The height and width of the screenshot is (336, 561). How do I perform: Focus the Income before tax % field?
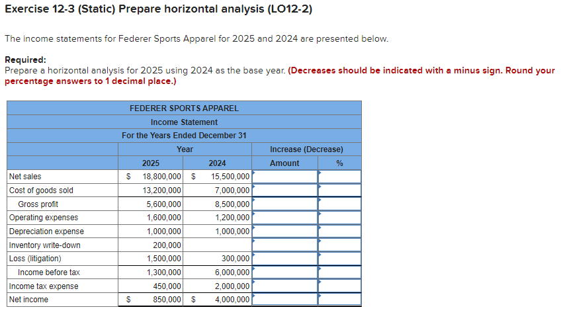tap(339, 273)
